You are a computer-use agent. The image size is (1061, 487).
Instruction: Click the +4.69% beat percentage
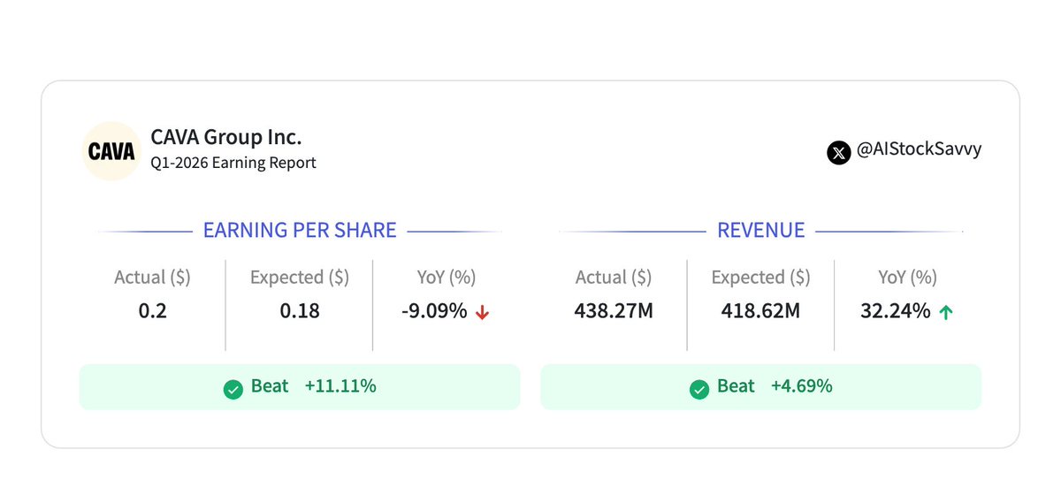tap(801, 386)
